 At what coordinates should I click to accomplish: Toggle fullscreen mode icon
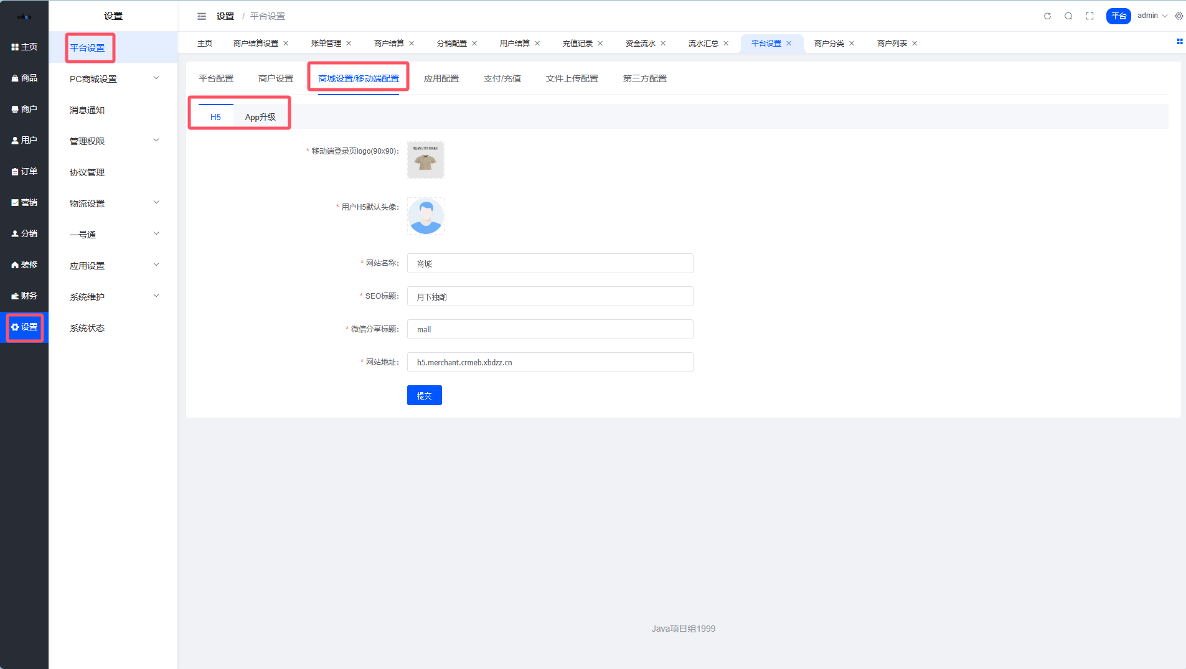(x=1090, y=16)
